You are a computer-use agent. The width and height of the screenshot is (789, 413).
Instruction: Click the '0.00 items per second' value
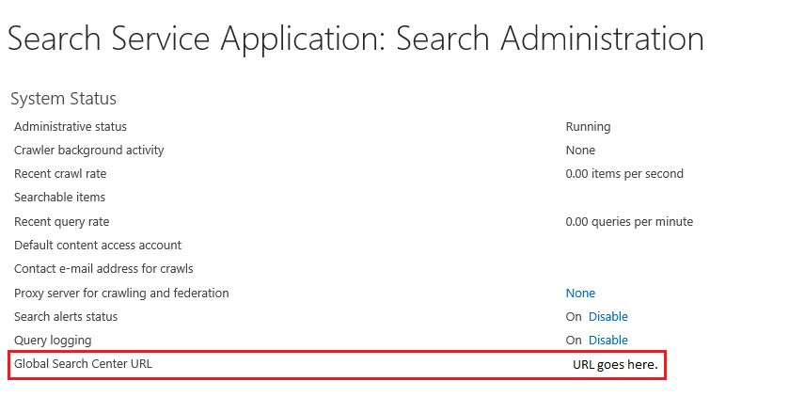[624, 174]
